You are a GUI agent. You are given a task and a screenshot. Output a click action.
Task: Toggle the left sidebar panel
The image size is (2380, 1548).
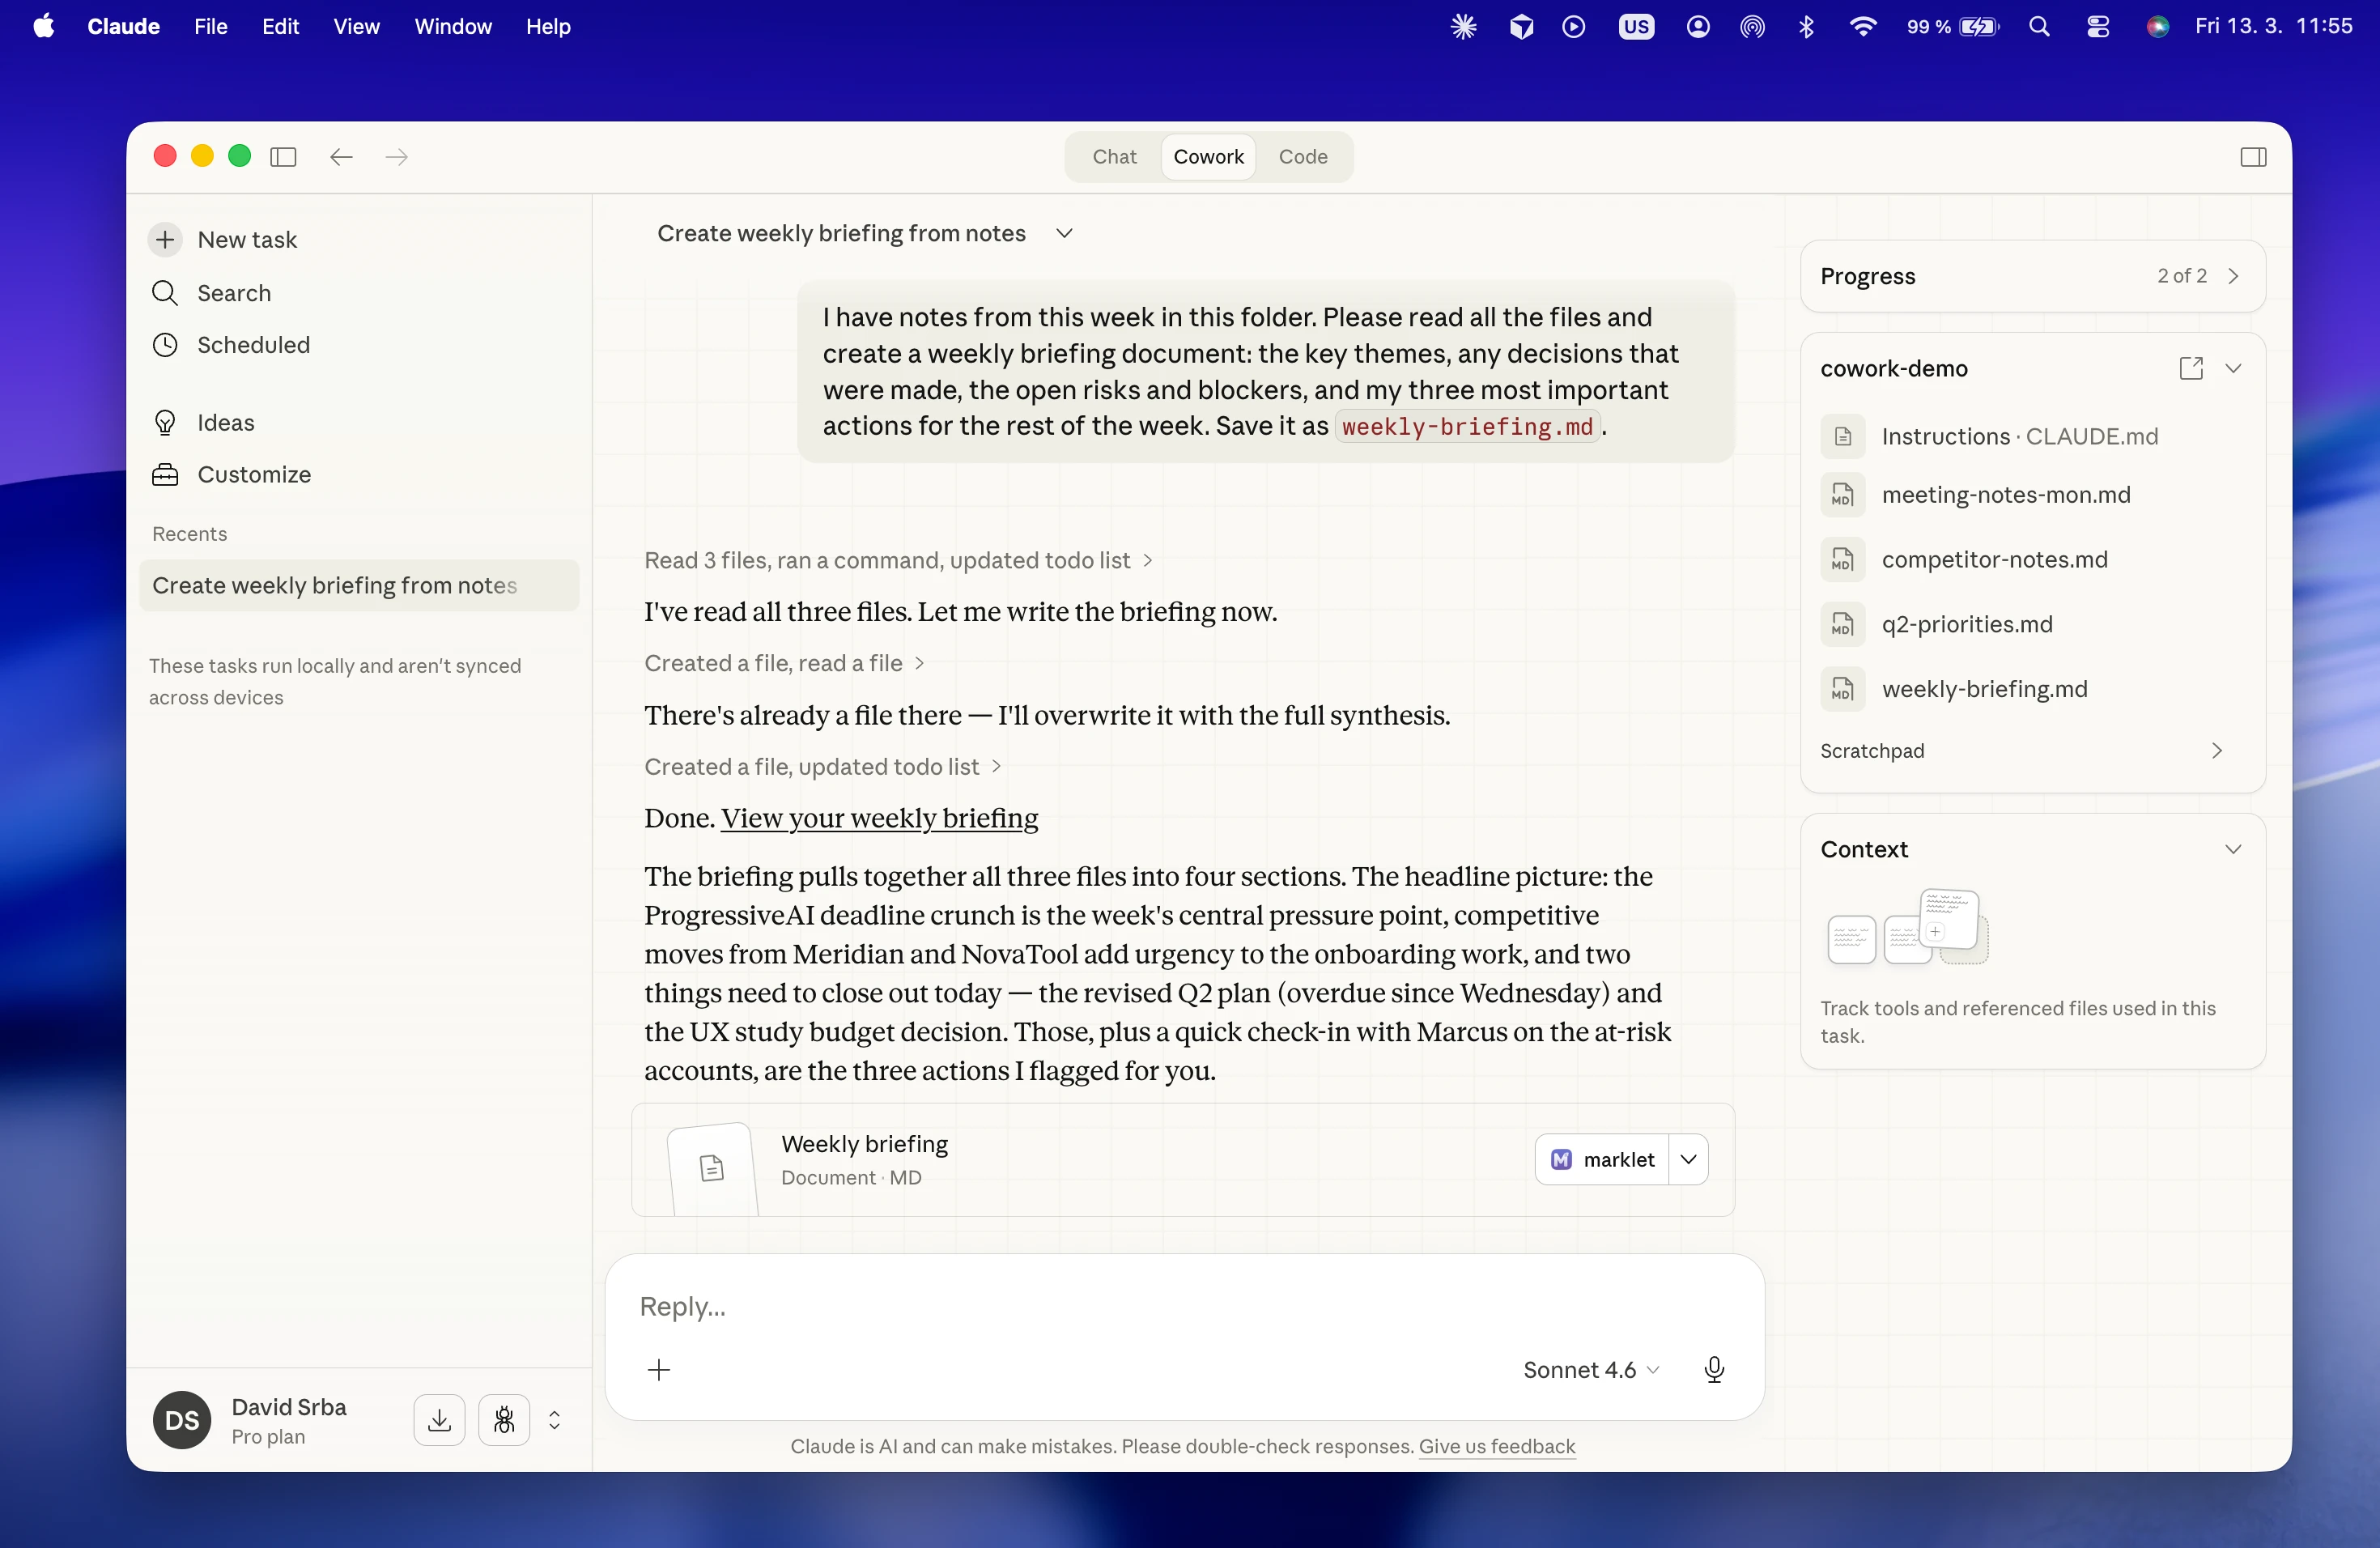(x=283, y=157)
